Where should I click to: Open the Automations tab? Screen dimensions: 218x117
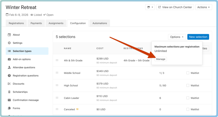99,23
